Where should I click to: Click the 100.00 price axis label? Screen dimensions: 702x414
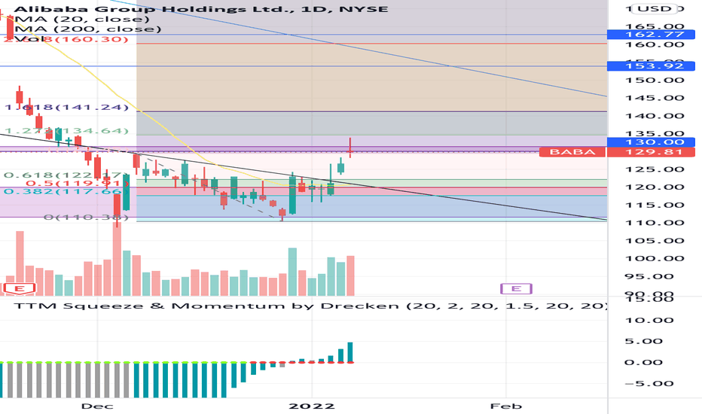tap(655, 259)
